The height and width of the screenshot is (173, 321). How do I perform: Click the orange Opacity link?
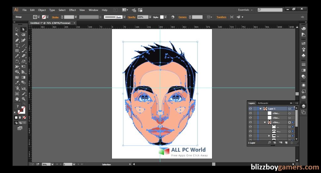click(132, 17)
